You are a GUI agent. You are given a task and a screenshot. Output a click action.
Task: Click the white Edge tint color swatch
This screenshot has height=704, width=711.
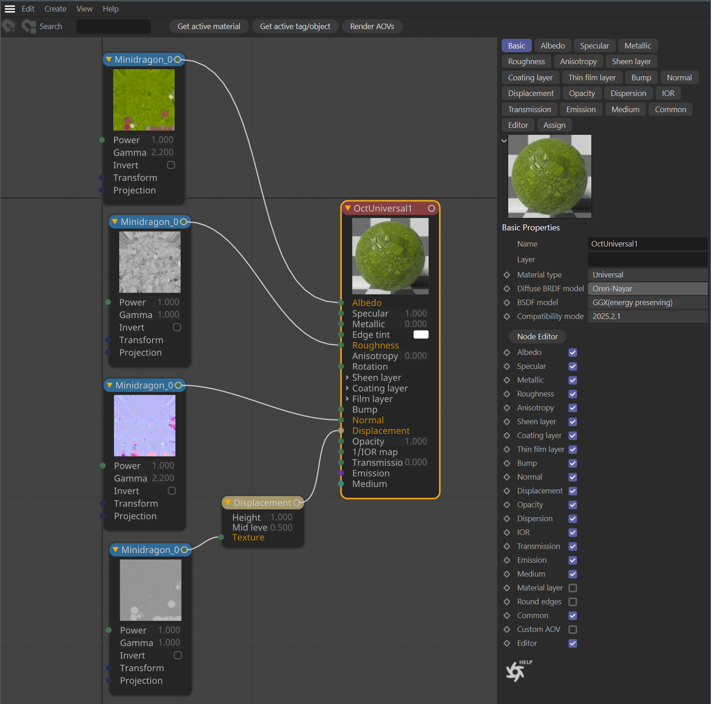420,335
